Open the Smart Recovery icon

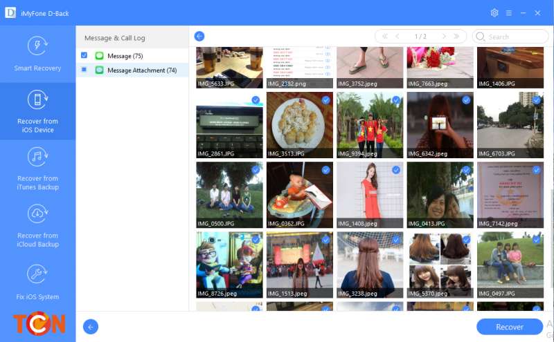click(x=37, y=46)
